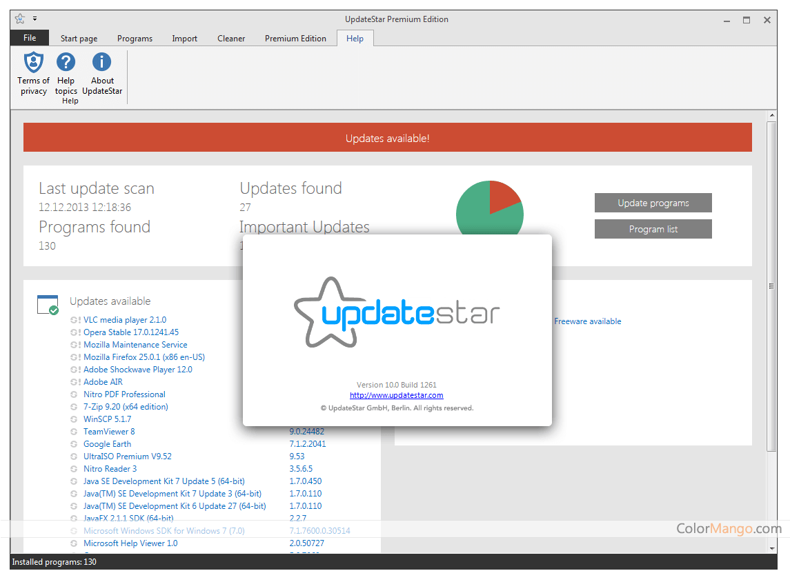Click the Freeware available link
790x582 pixels.
coord(587,321)
